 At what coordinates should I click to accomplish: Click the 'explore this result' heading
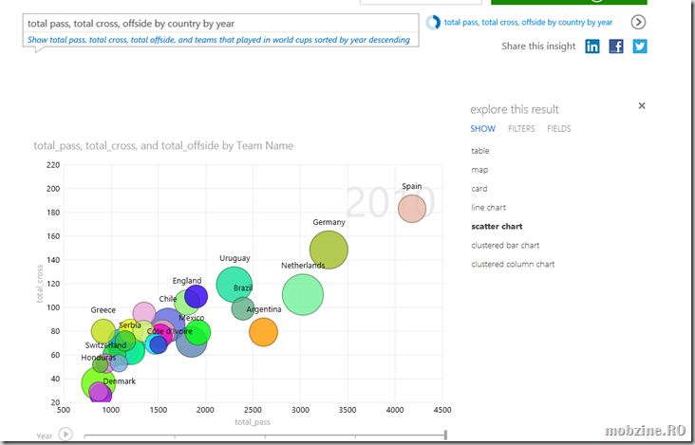(x=515, y=109)
